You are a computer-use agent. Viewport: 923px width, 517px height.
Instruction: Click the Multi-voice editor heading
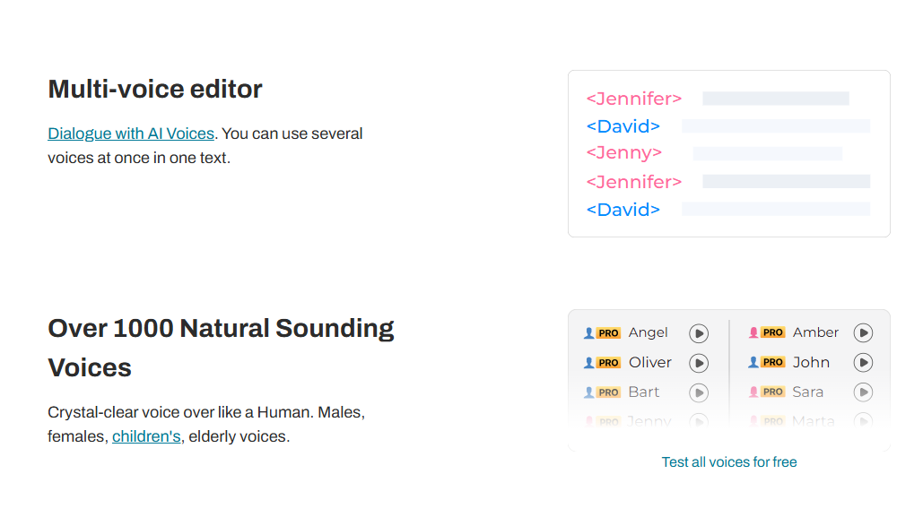pyautogui.click(x=155, y=89)
